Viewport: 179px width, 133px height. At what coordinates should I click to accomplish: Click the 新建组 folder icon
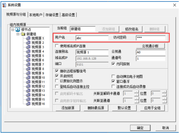click(23, 34)
